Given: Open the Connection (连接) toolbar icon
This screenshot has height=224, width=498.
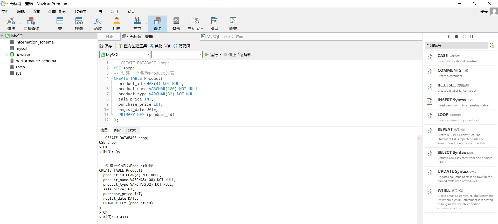Looking at the screenshot, I should pyautogui.click(x=11, y=24).
